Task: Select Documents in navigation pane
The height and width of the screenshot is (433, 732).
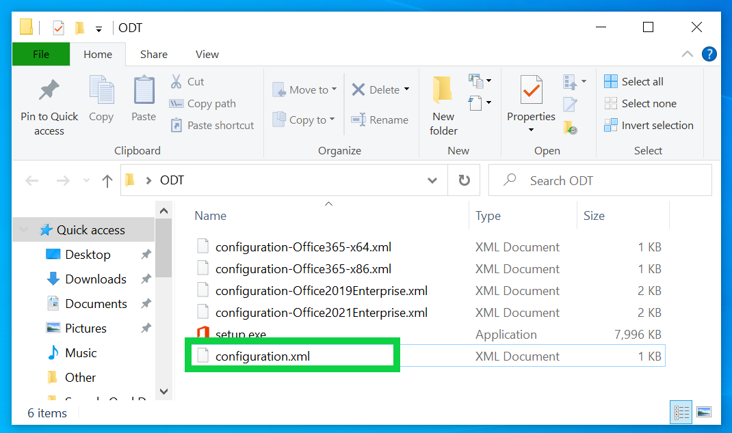Action: [96, 303]
